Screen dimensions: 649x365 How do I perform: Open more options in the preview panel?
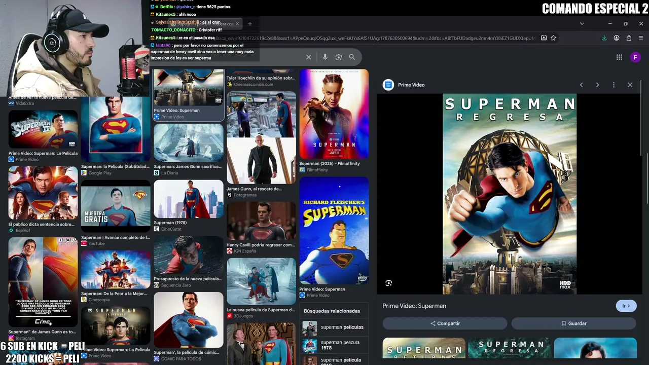coord(614,85)
